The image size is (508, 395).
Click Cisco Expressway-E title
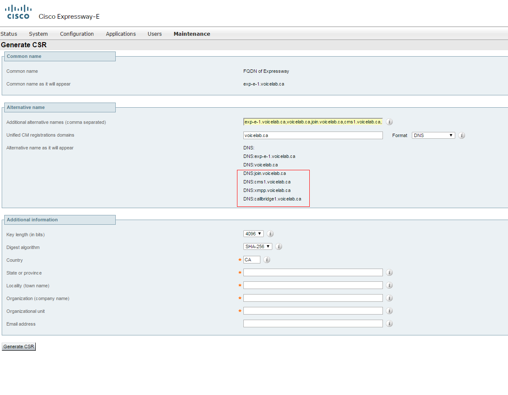click(x=69, y=17)
